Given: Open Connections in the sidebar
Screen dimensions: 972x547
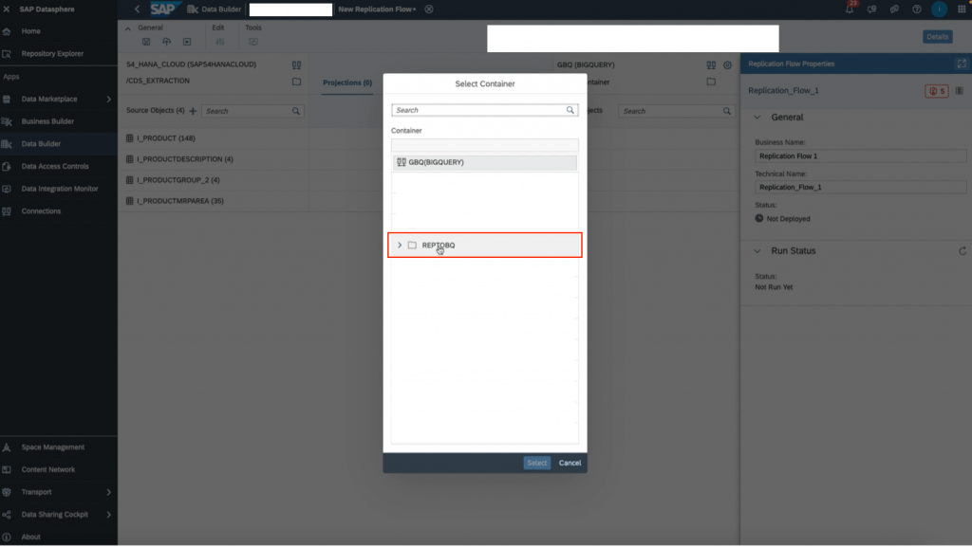Looking at the screenshot, I should coord(41,211).
